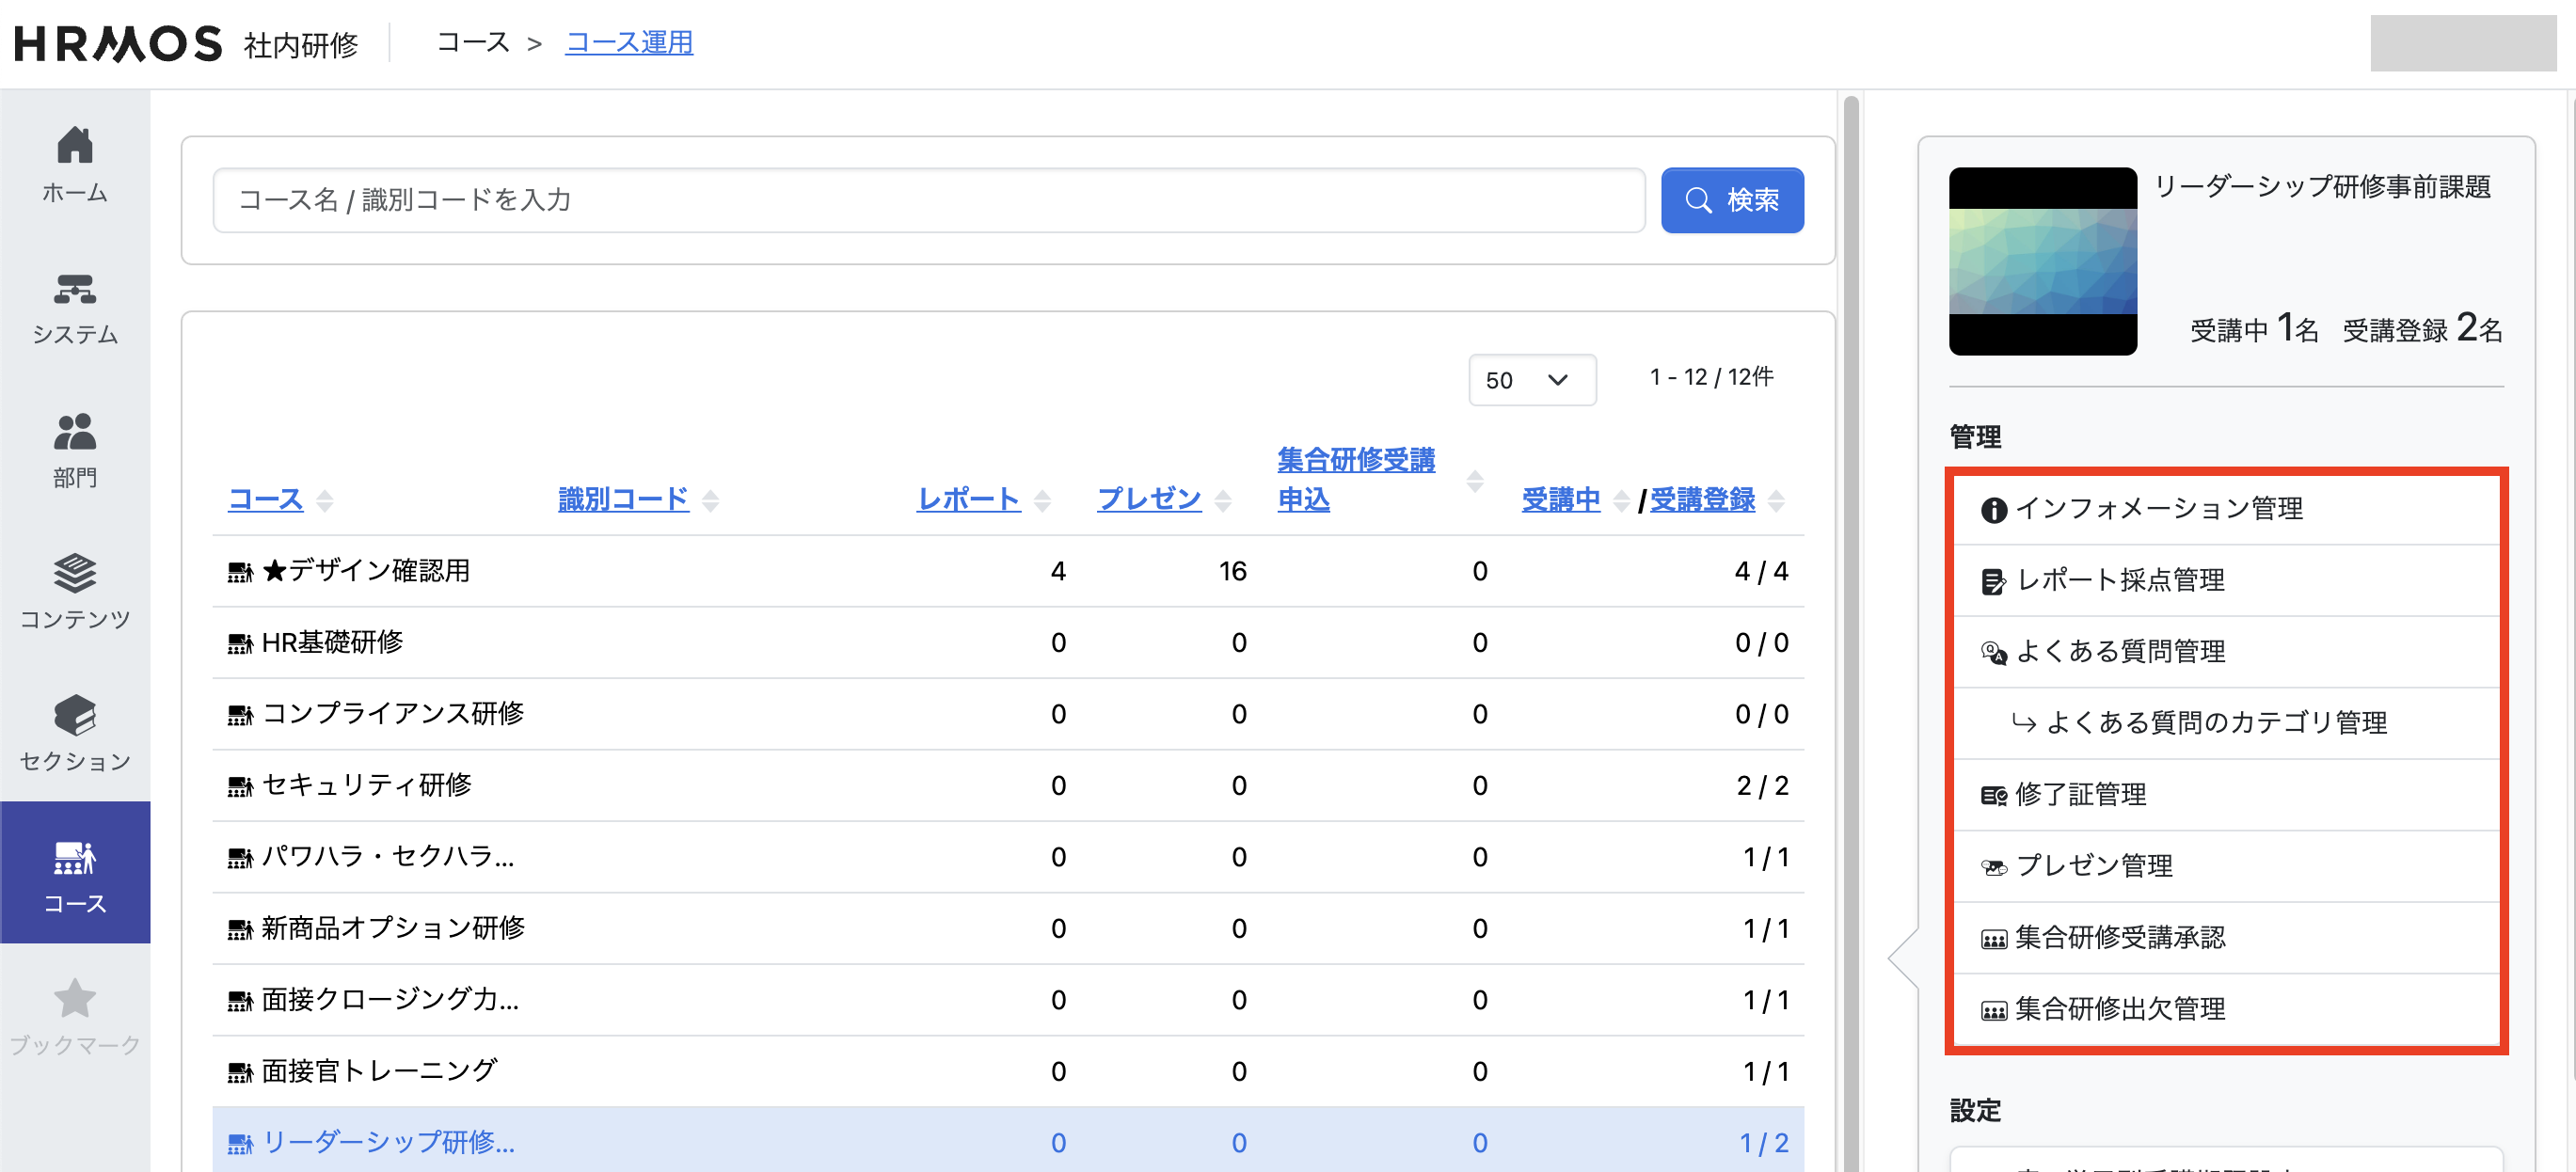Select the ブックマーク star icon
The image size is (2576, 1172).
[75, 999]
